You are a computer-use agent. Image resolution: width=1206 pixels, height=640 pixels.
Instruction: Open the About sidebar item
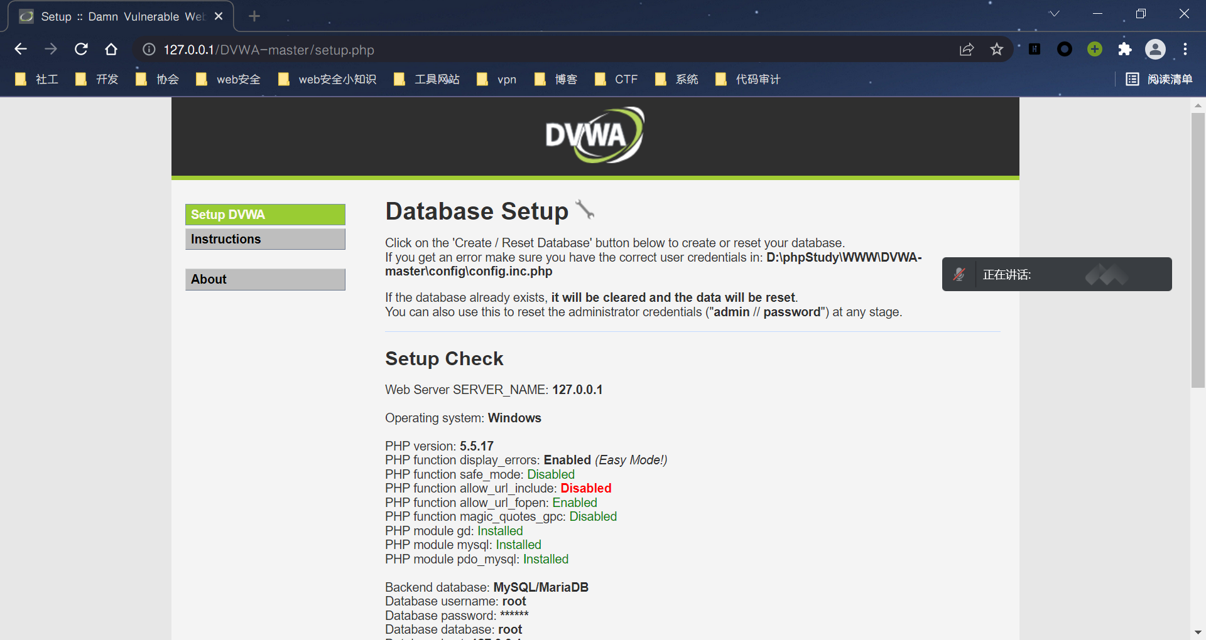(265, 279)
